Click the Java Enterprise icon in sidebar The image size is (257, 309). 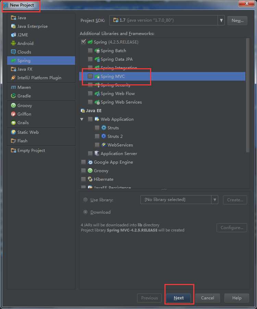click(13, 26)
